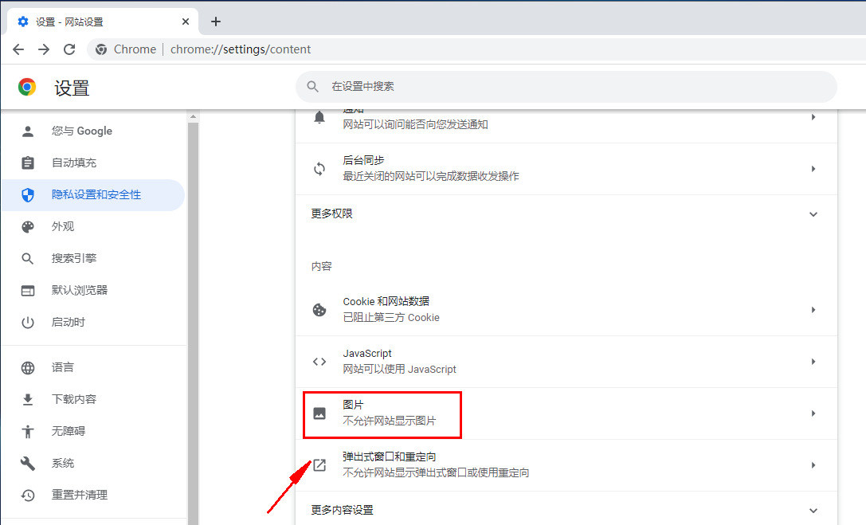
Task: Click the download icon next to 下载内容
Action: tap(29, 398)
